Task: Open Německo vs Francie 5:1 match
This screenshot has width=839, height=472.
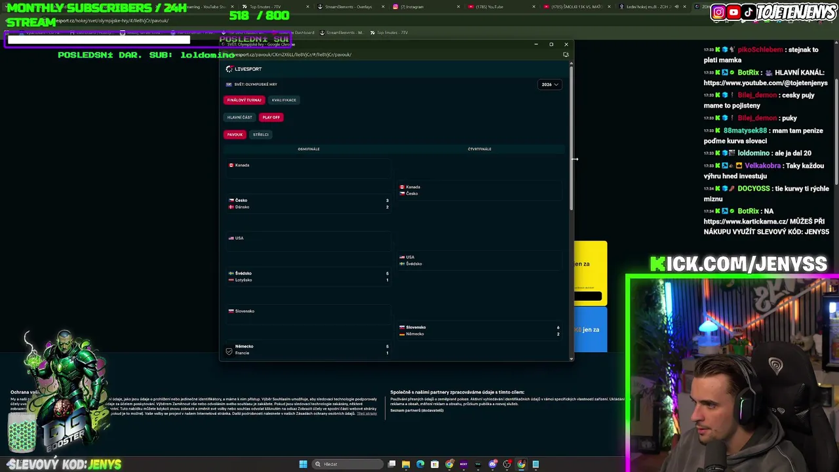Action: (x=308, y=349)
